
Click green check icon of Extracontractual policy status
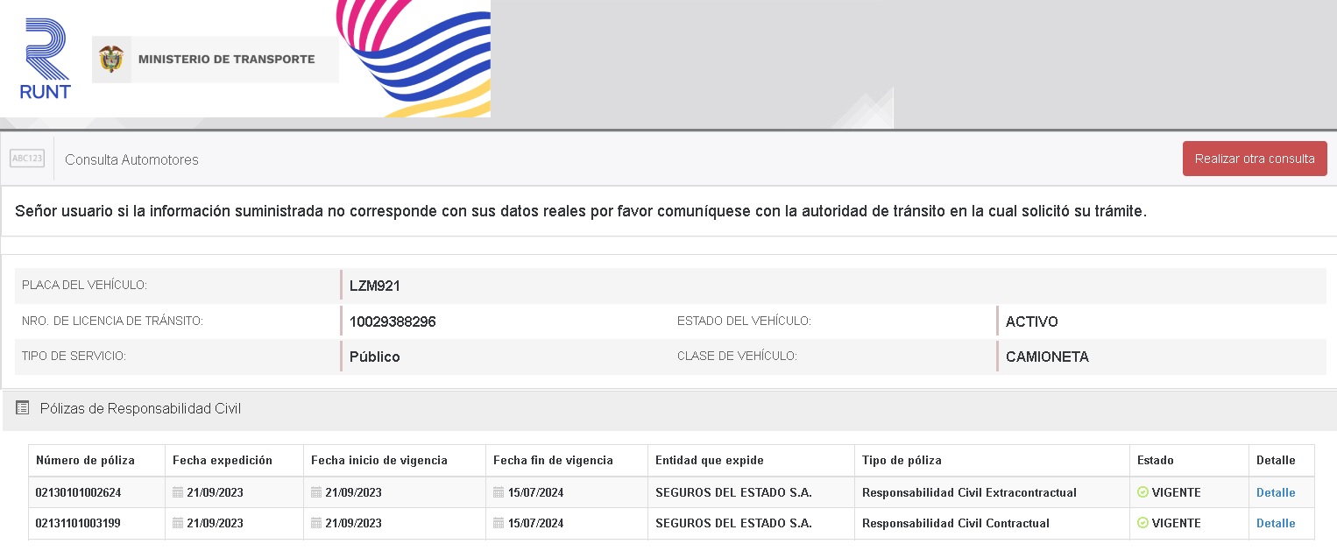coord(1142,492)
